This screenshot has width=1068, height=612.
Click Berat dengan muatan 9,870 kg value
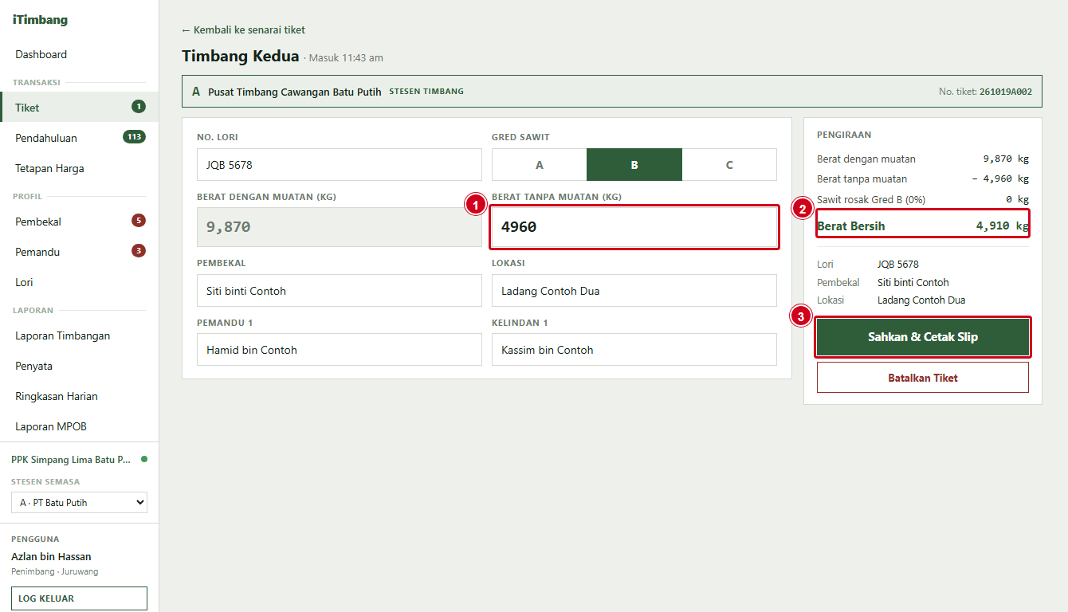coord(1006,159)
